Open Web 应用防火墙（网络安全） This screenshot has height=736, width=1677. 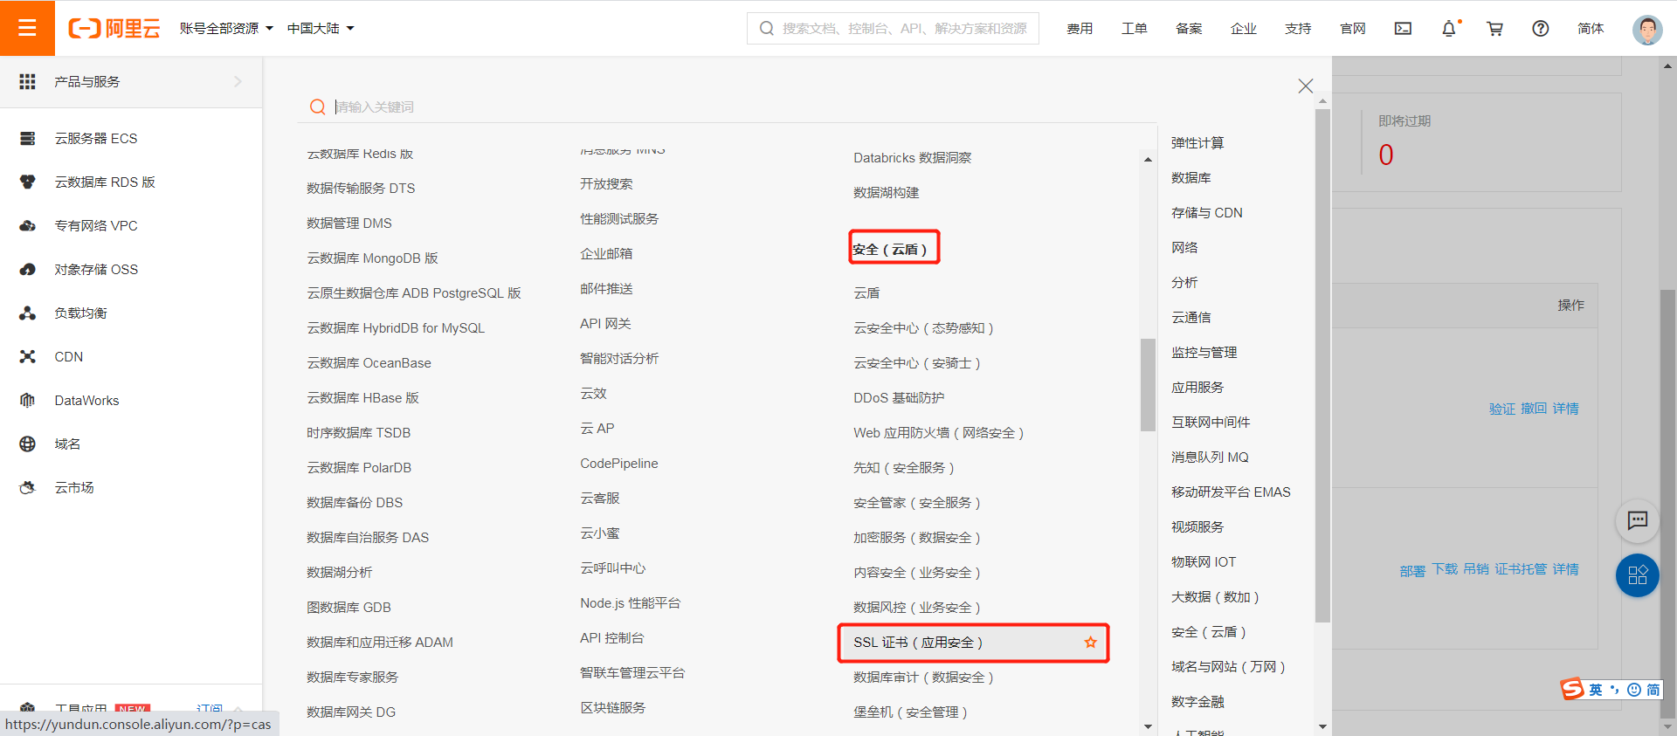[x=938, y=433]
